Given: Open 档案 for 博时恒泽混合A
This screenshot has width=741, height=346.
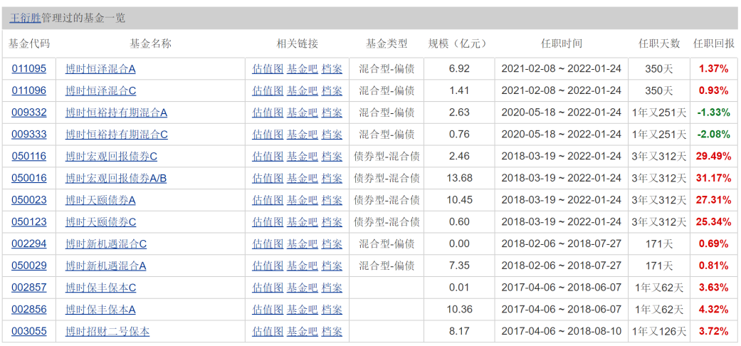Looking at the screenshot, I should [x=332, y=69].
